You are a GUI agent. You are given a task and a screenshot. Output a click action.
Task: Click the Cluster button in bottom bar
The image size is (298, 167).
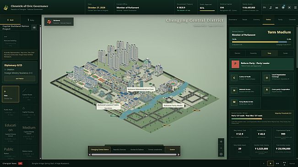pyautogui.click(x=172, y=150)
